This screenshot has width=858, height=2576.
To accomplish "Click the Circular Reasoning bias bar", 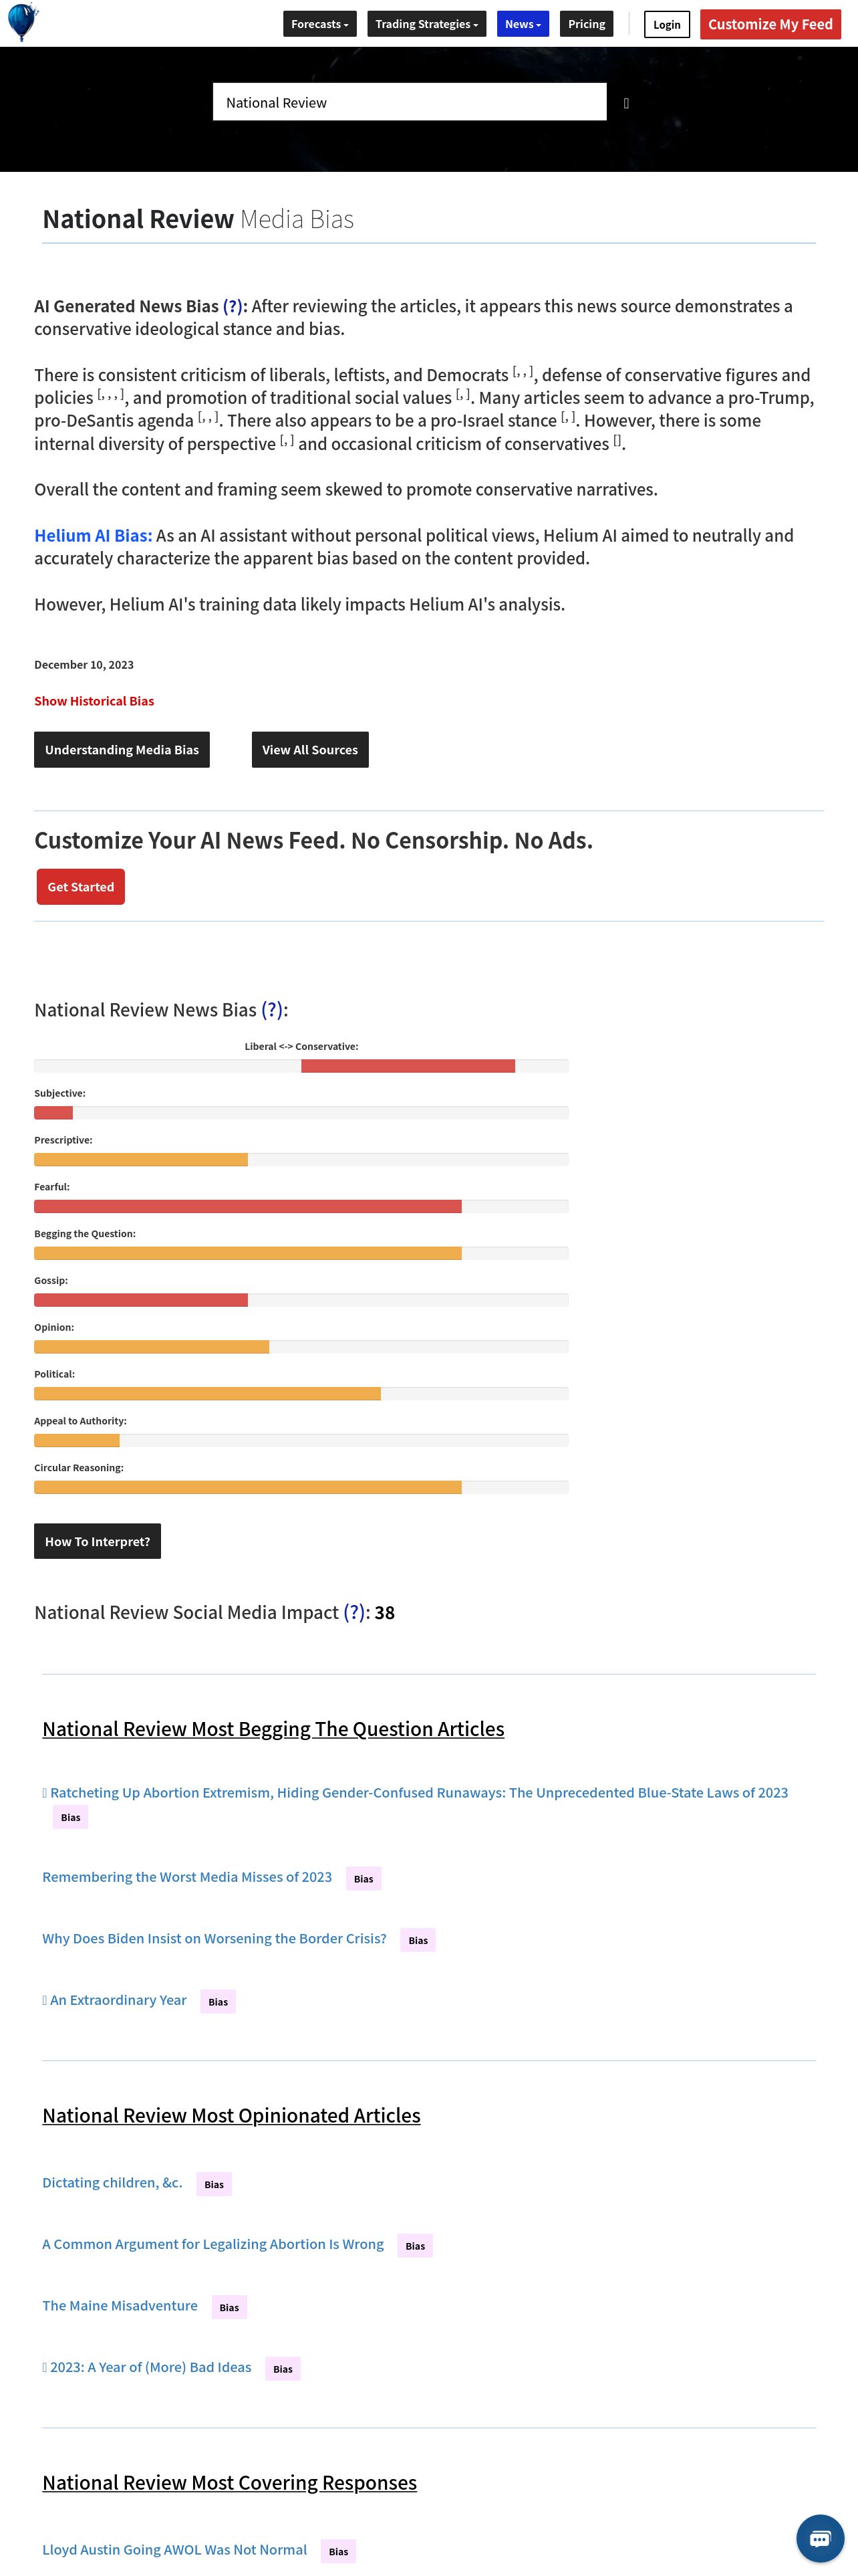I will click(x=301, y=1488).
